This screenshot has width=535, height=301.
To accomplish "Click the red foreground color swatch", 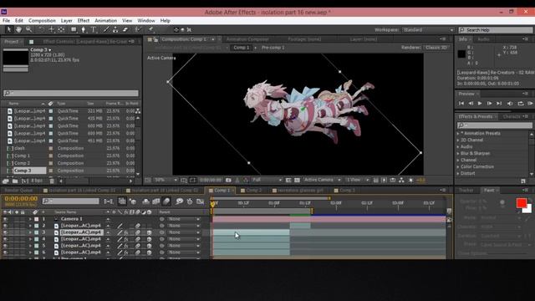I will pos(522,203).
